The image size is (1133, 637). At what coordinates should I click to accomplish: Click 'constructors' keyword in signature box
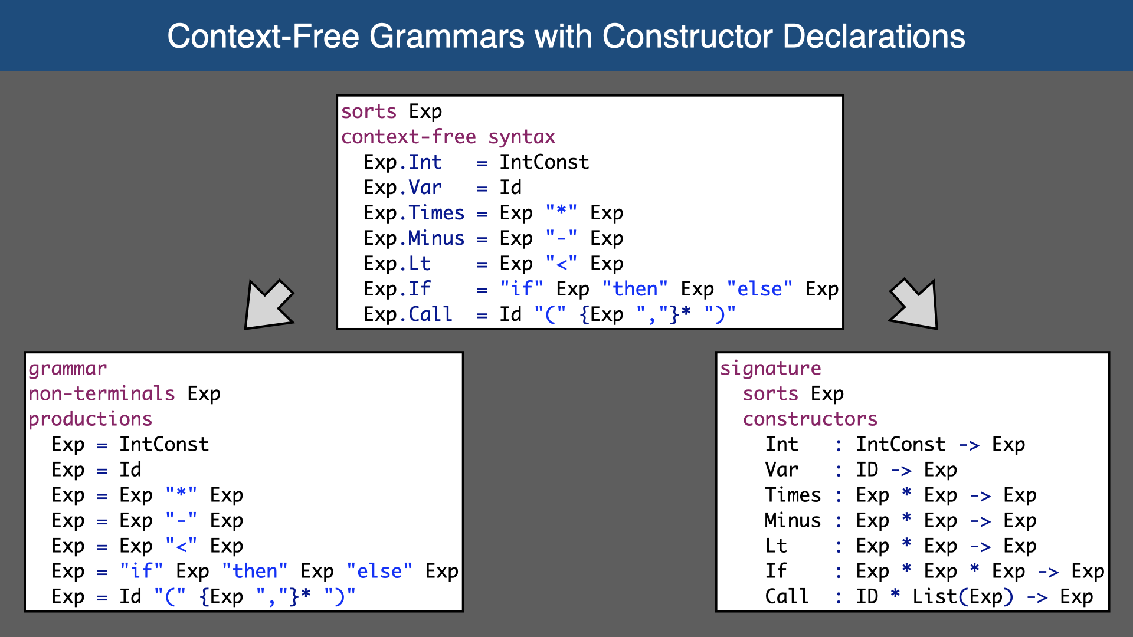point(810,419)
